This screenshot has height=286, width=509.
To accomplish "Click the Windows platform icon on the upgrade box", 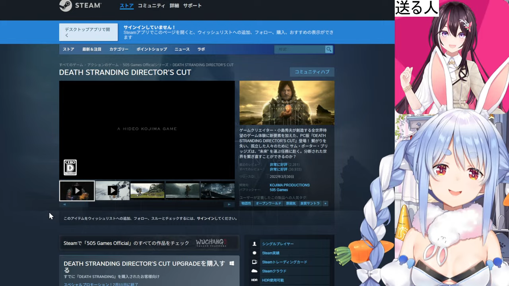I will click(x=232, y=263).
